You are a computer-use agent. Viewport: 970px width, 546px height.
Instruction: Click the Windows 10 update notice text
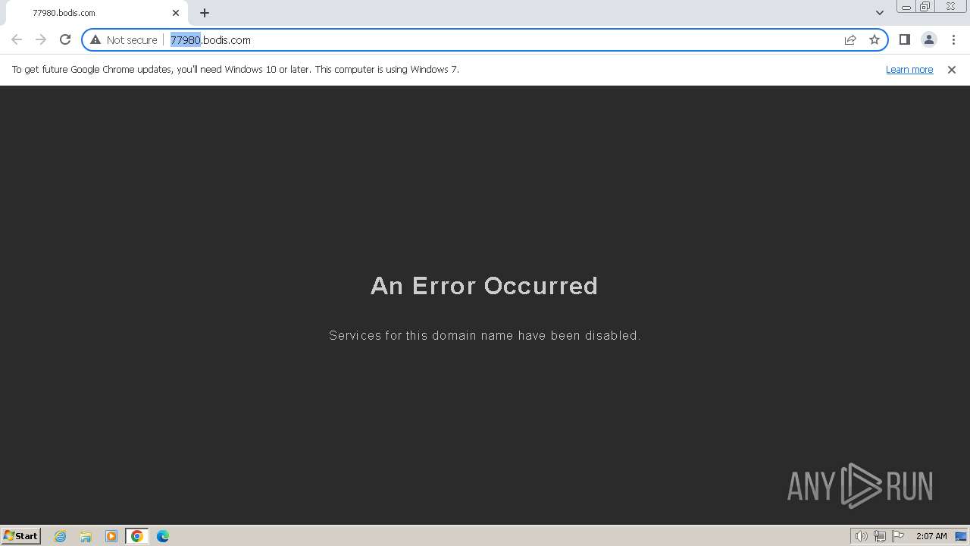(x=236, y=69)
